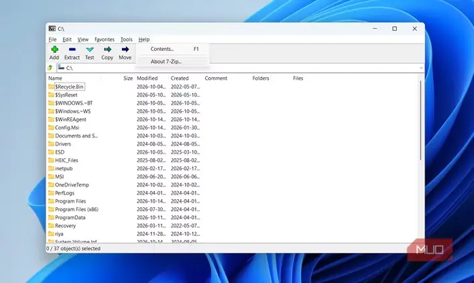474x283 pixels.
Task: Click Program Files modified date 2026-10-14
Action: pyautogui.click(x=151, y=201)
